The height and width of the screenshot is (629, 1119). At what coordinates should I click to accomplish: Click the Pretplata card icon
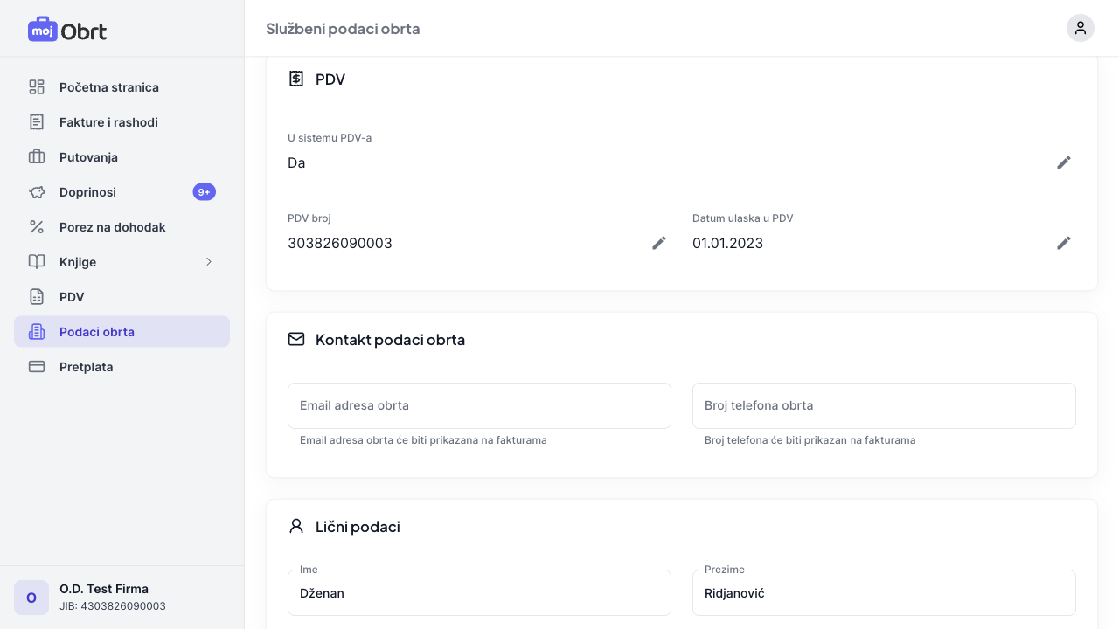(37, 367)
